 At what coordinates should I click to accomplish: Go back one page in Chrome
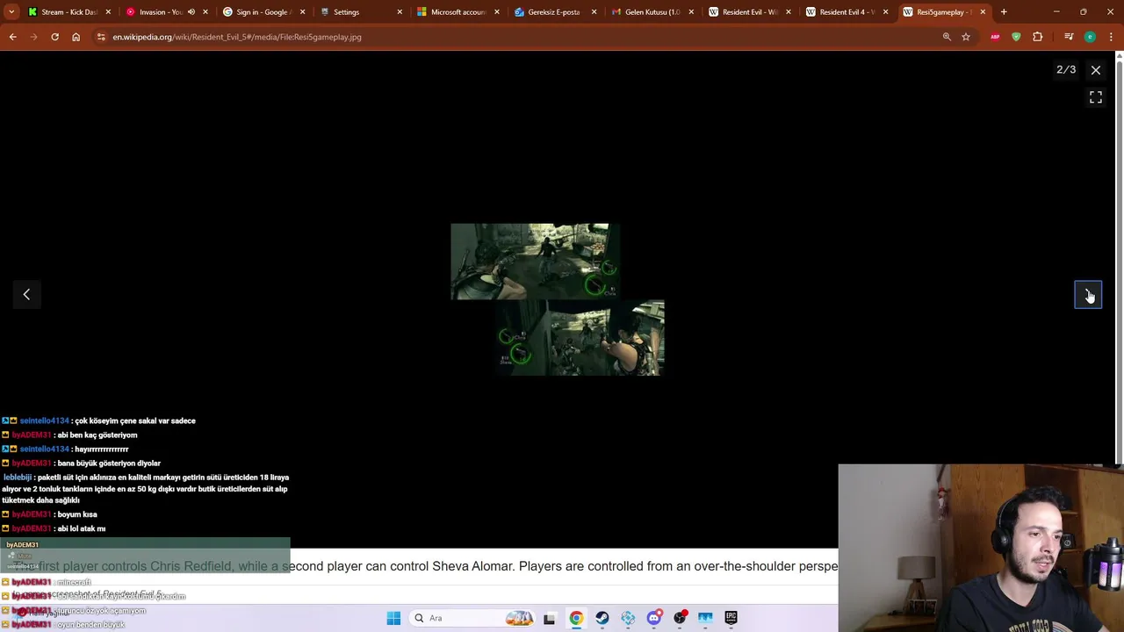tap(12, 37)
